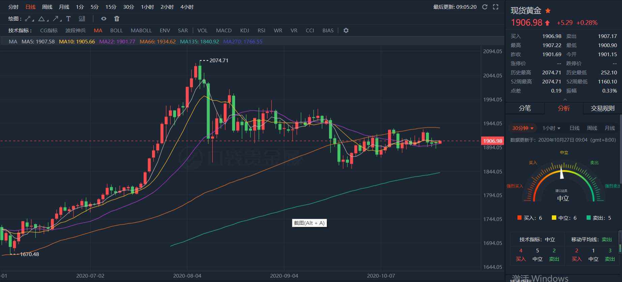Screen dimensions: 622x282
Task: Open the 1小时 analysis dropdown
Action: click(551, 128)
